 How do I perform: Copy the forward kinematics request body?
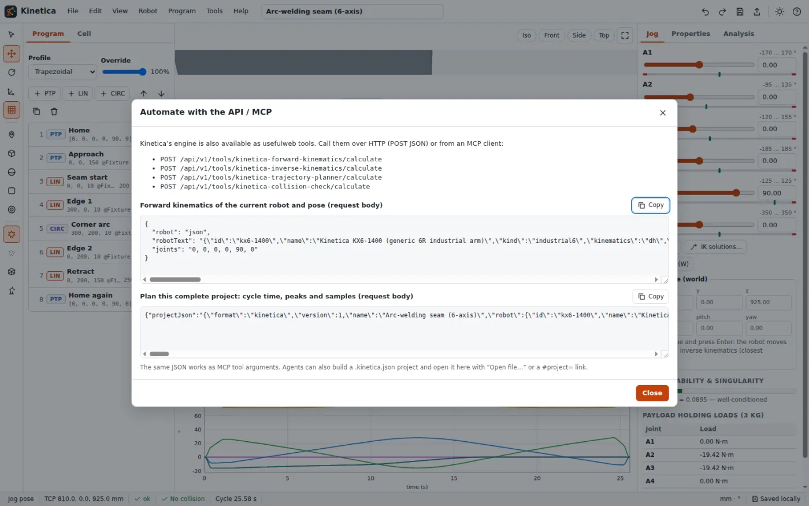[x=651, y=205]
